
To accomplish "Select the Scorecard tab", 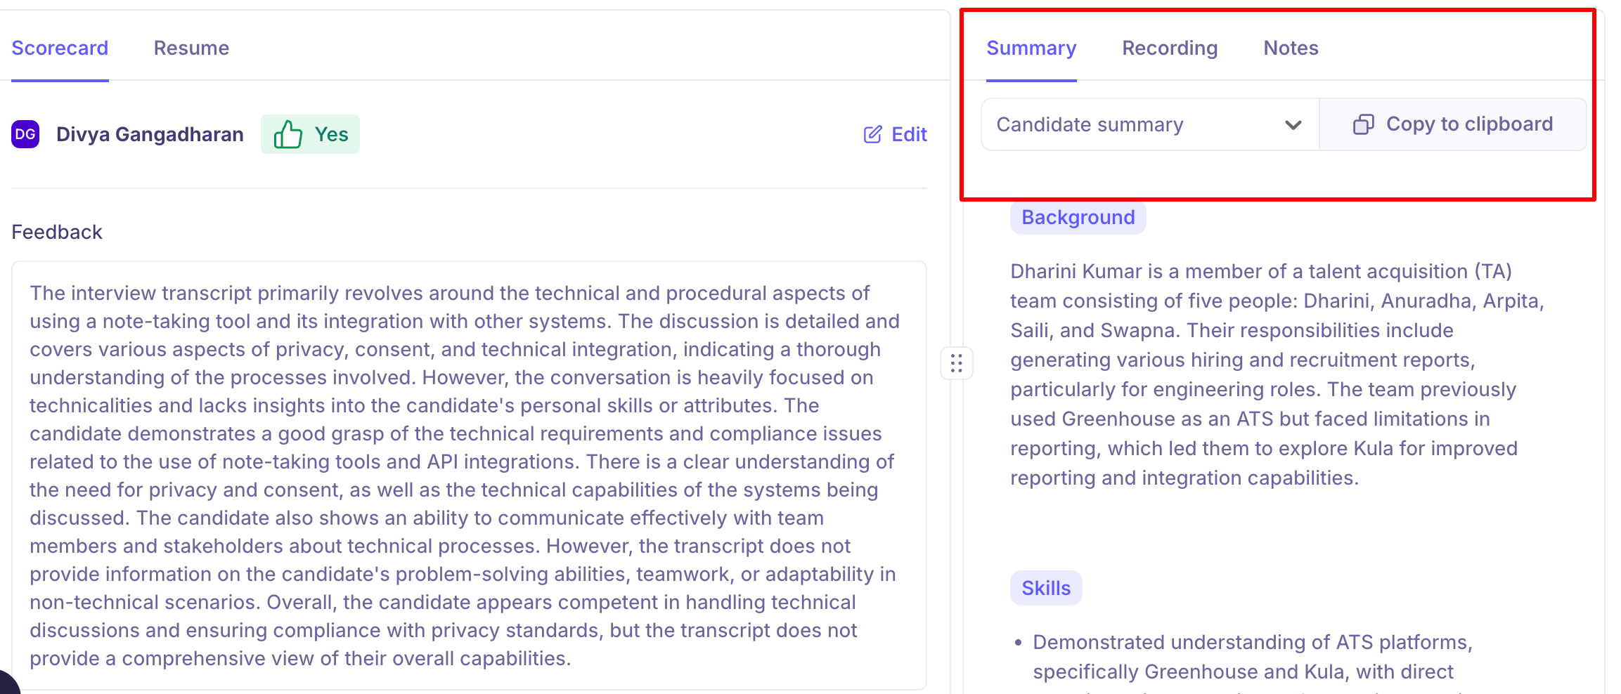I will pyautogui.click(x=60, y=48).
